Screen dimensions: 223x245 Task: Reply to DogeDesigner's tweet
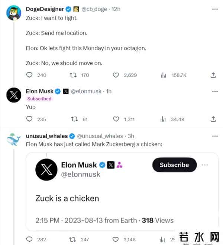point(30,75)
